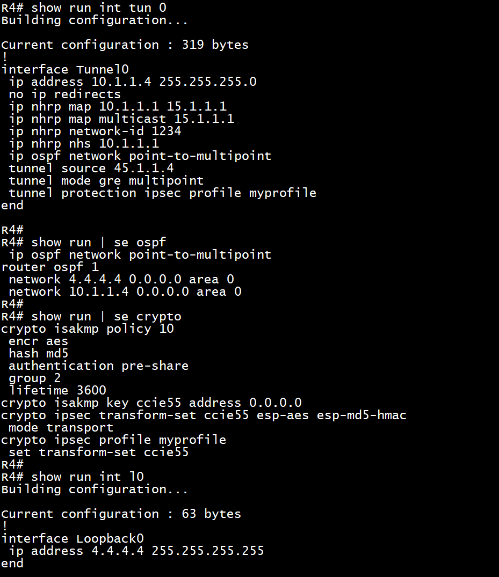Click the 'tunnel protection ipsec profile myprofile' line
This screenshot has height=577, width=499.
[162, 193]
